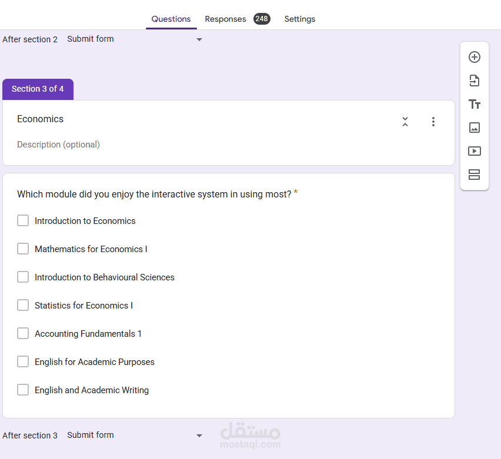Tick the English for Academic Purposes checkbox
Viewport: 501px width, 459px height.
click(x=23, y=361)
